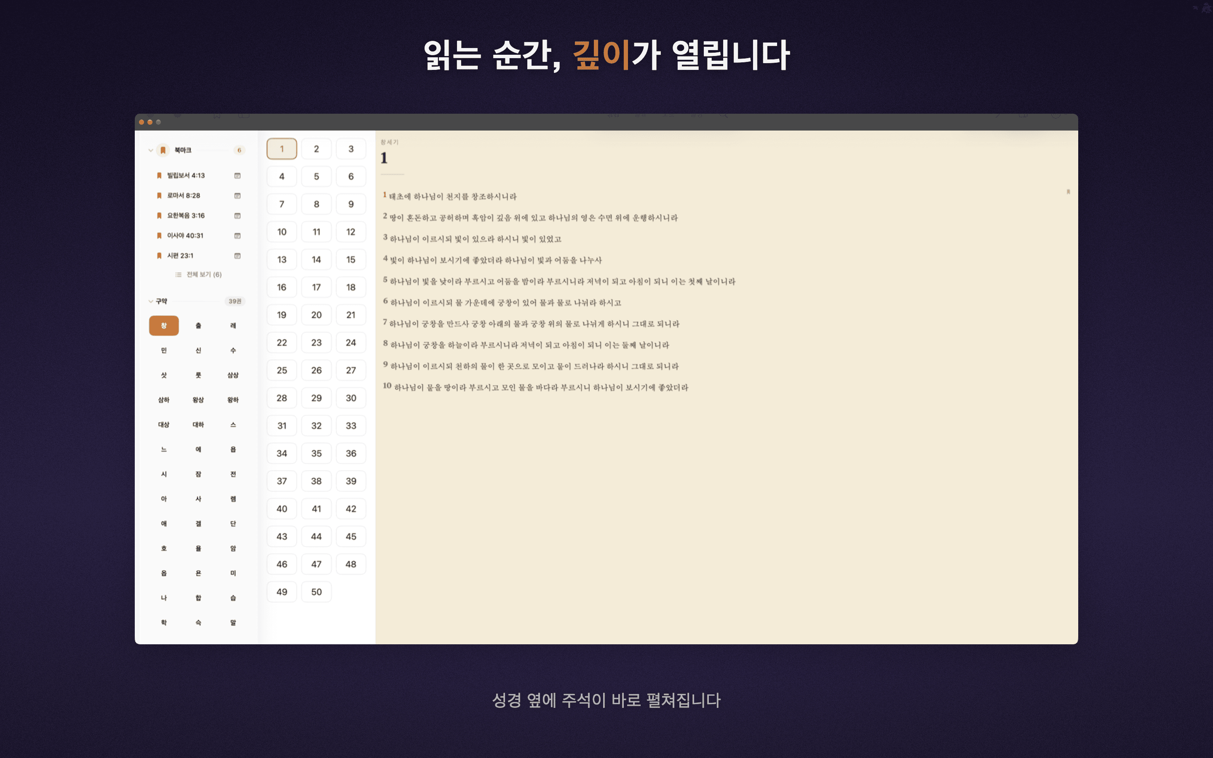Choose the 시 book in the Old Testament grid
Viewport: 1213px width, 758px height.
coord(164,474)
